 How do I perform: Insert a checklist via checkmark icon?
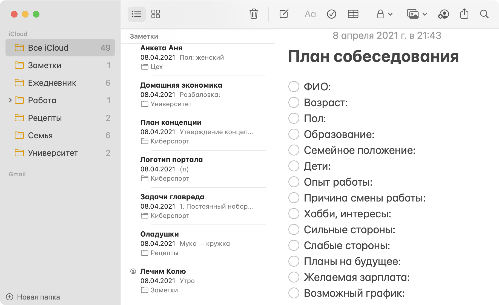[x=331, y=14]
